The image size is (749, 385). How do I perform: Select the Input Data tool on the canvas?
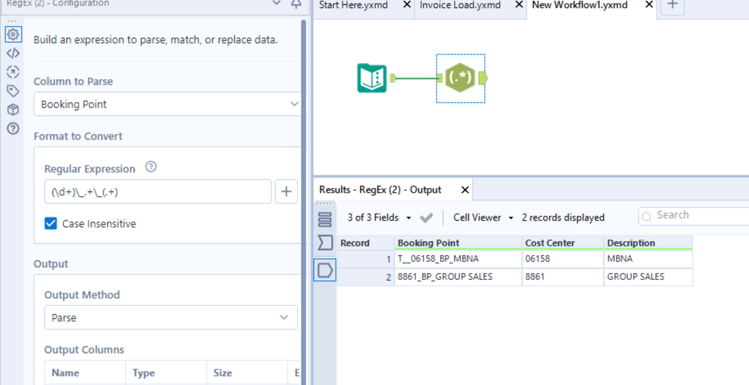pos(371,78)
